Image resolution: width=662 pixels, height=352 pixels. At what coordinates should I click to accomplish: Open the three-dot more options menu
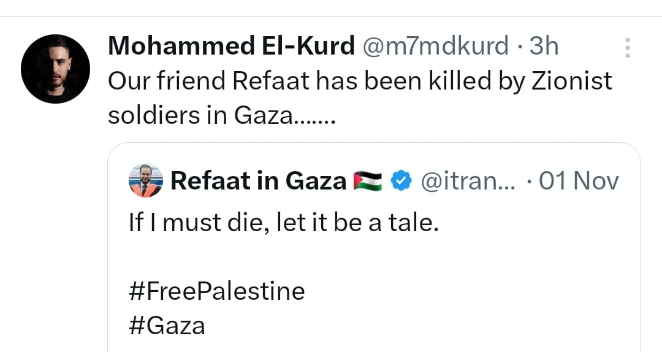[627, 47]
